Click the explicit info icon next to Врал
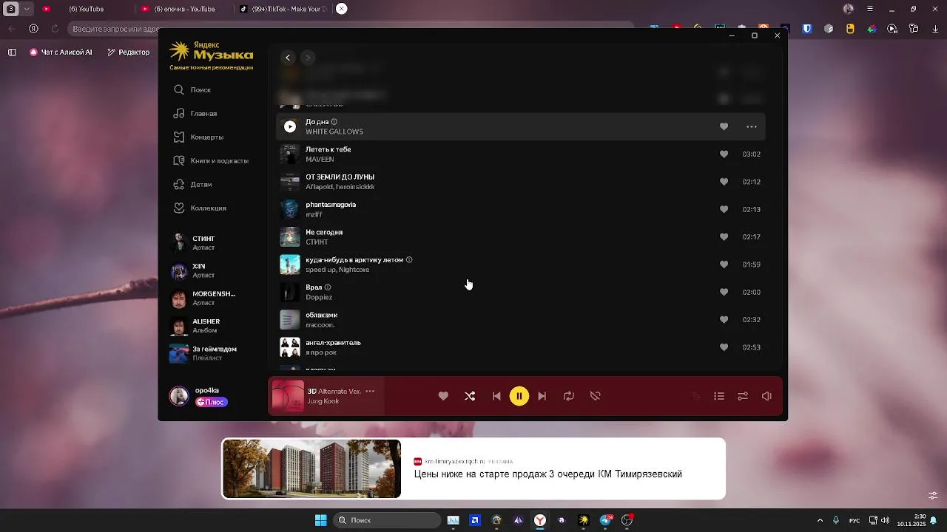The image size is (947, 532). (x=328, y=287)
